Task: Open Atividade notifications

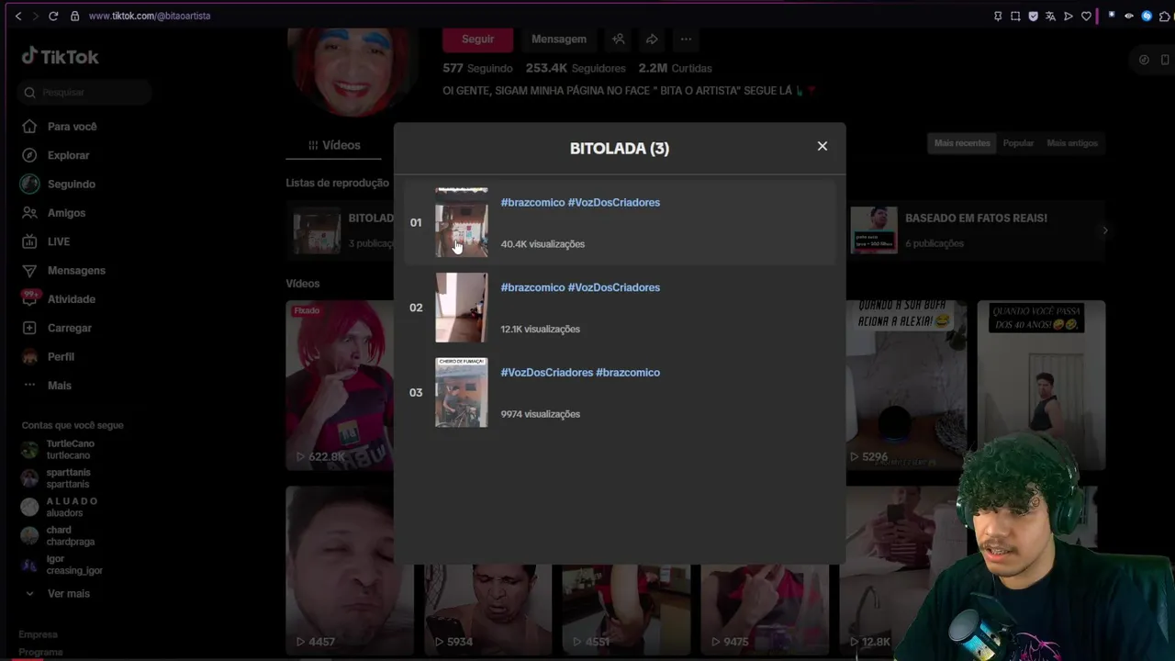Action: (x=71, y=299)
